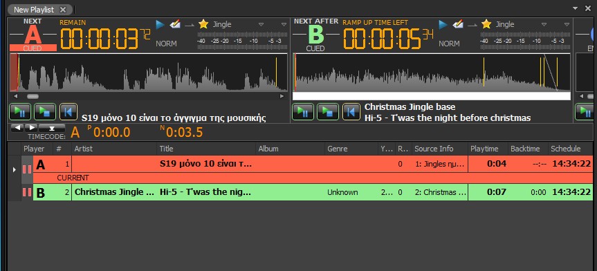Image resolution: width=597 pixels, height=271 pixels.
Task: Click genre cell 'Unknown' in row B
Action: point(342,193)
